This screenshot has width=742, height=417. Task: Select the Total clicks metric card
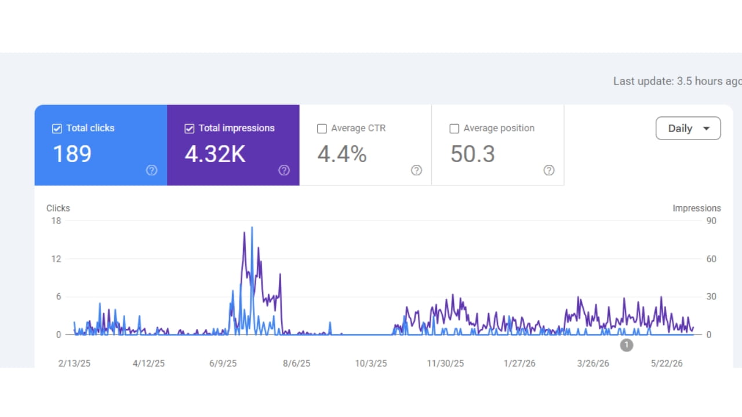101,145
